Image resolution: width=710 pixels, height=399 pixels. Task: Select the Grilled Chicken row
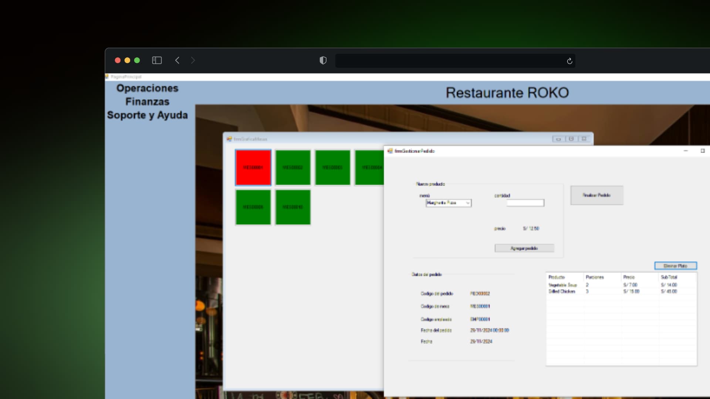(621, 291)
